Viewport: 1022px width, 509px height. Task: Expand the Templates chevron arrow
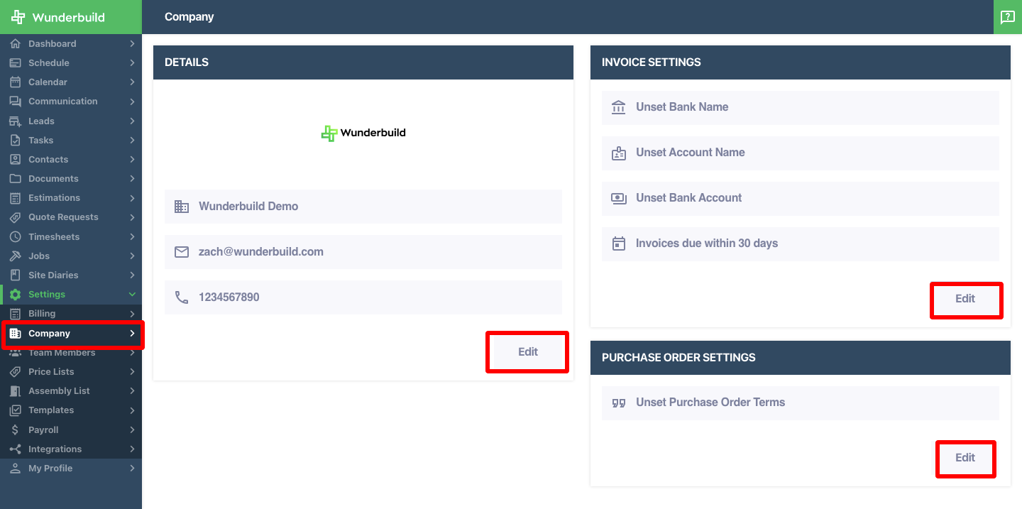[x=132, y=410]
